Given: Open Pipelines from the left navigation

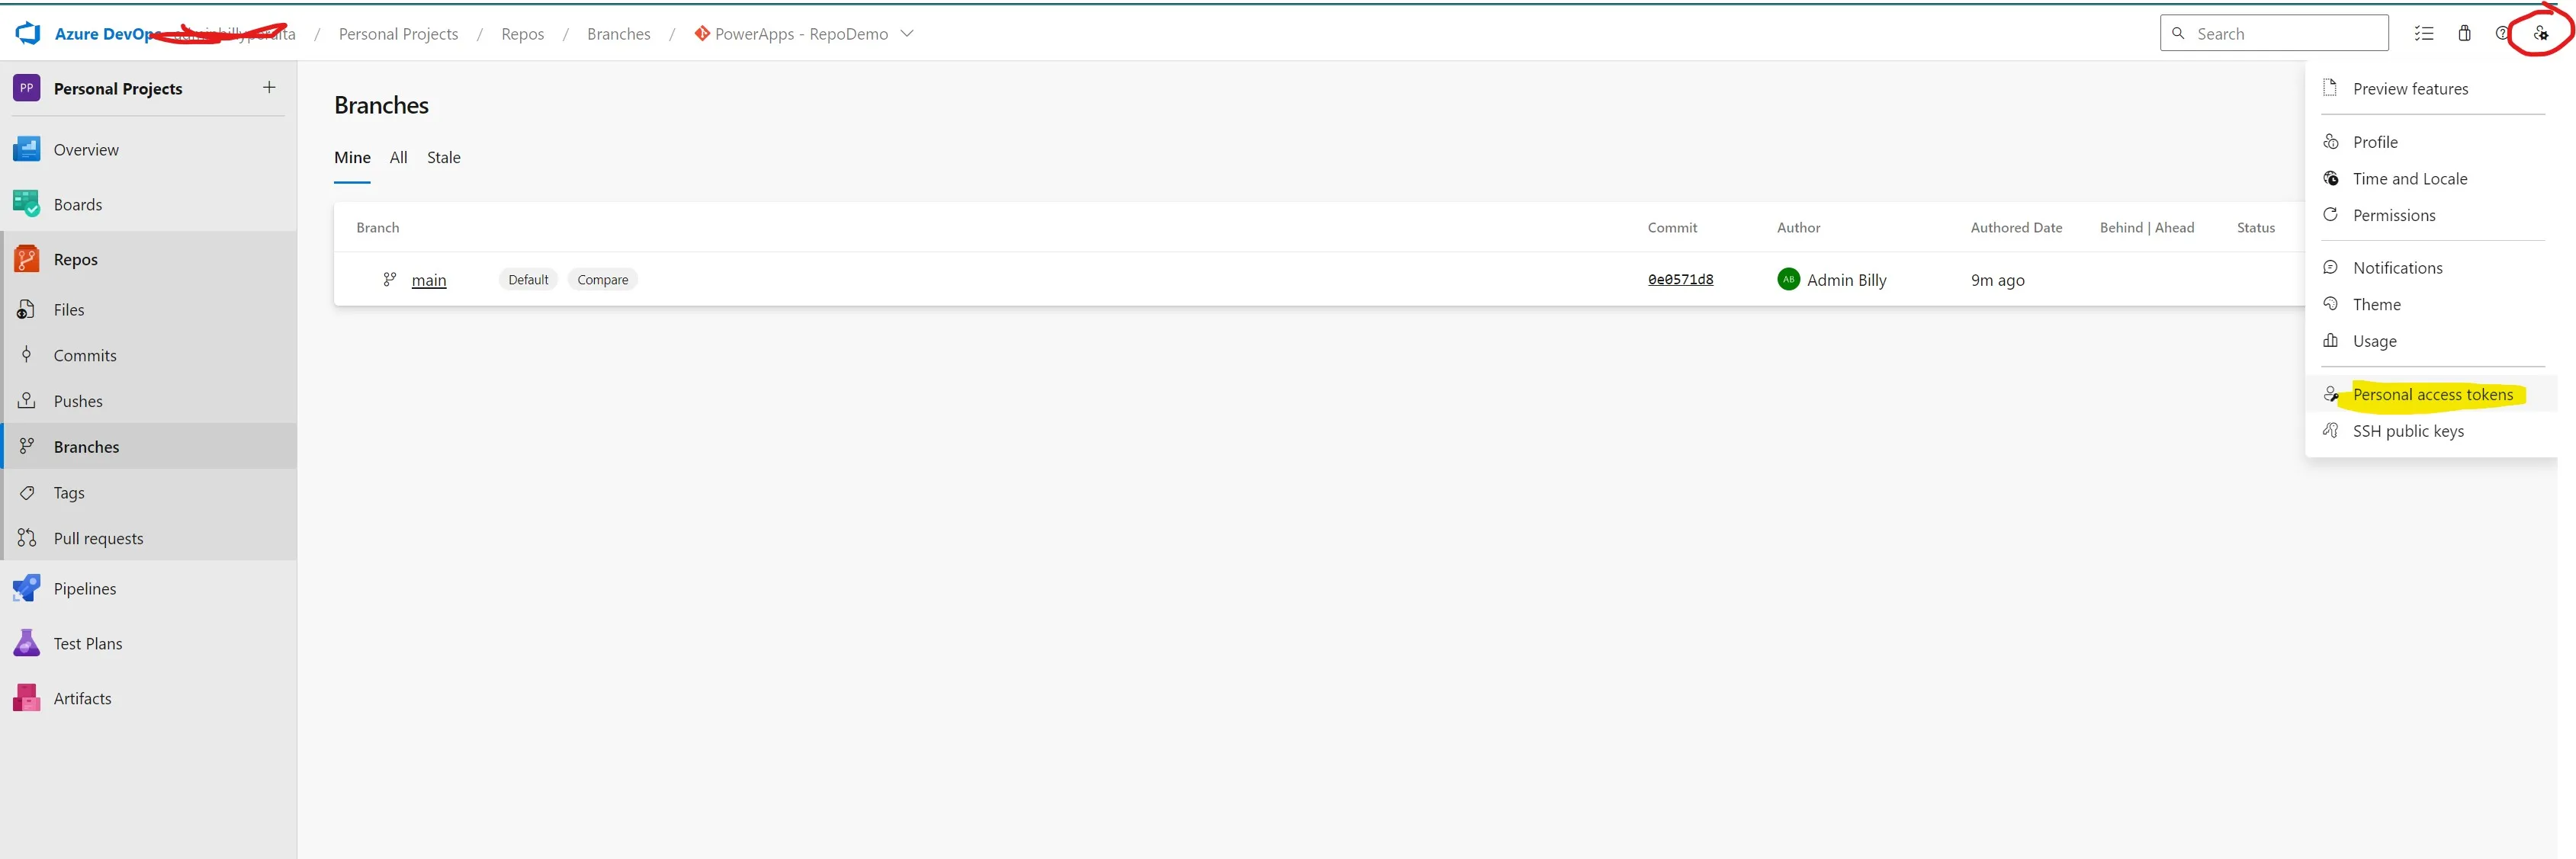Looking at the screenshot, I should pos(85,588).
